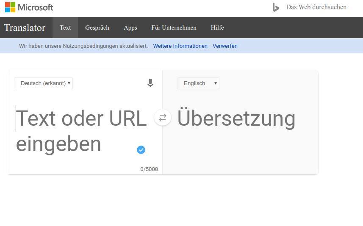Click the Microsoft logo
Screen dimensions: 363x226
click(x=29, y=7)
